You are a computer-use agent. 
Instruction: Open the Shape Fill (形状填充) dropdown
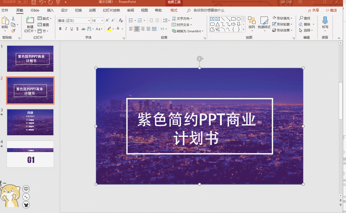pos(282,18)
